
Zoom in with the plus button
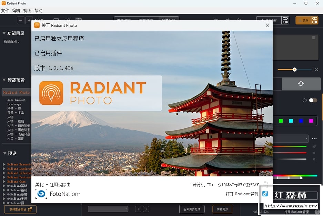[x=29, y=20]
